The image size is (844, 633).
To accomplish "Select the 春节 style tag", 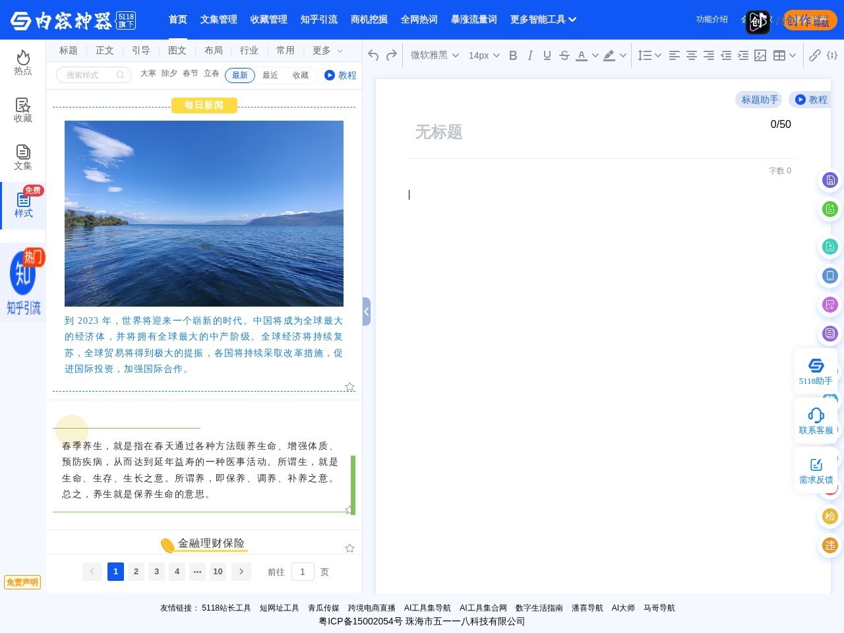I will pyautogui.click(x=191, y=73).
